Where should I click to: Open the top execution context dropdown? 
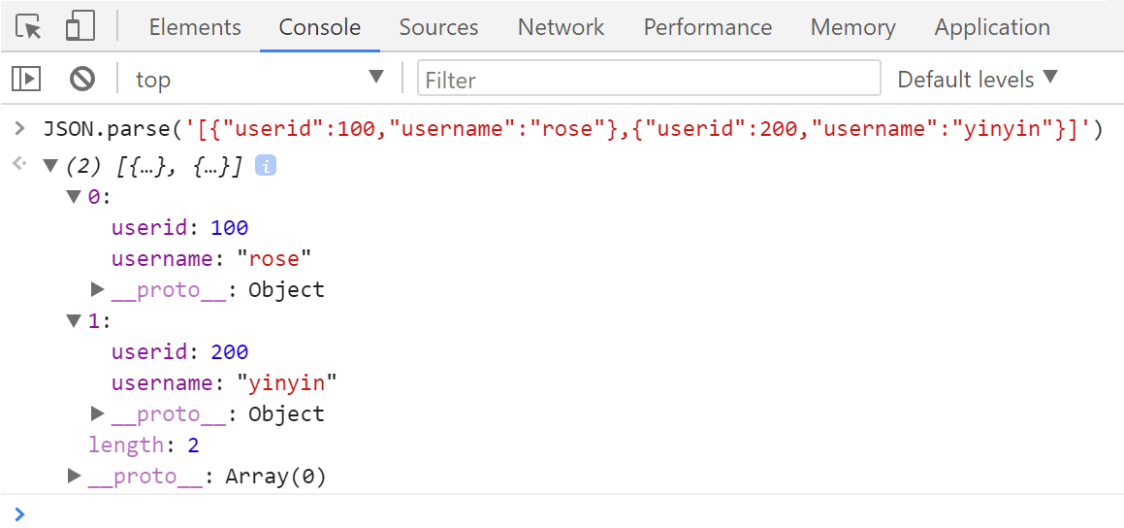(x=258, y=79)
